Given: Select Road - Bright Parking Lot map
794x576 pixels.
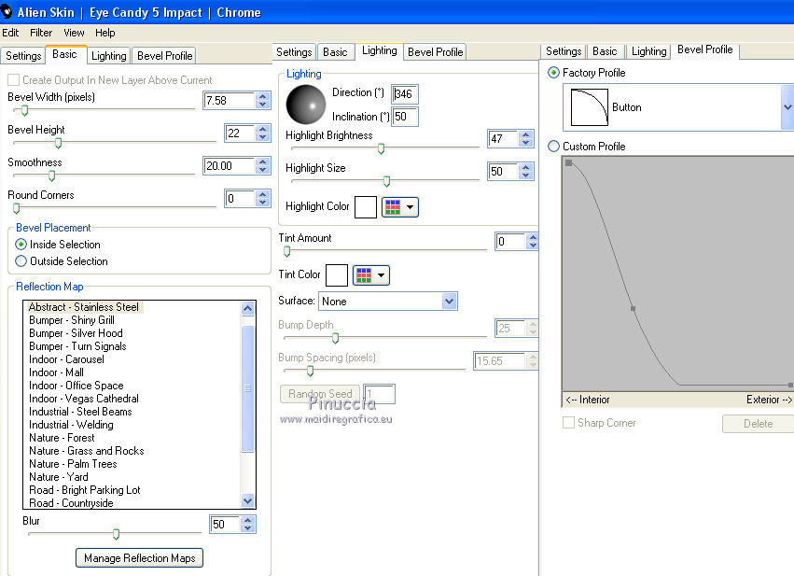Looking at the screenshot, I should pos(85,490).
